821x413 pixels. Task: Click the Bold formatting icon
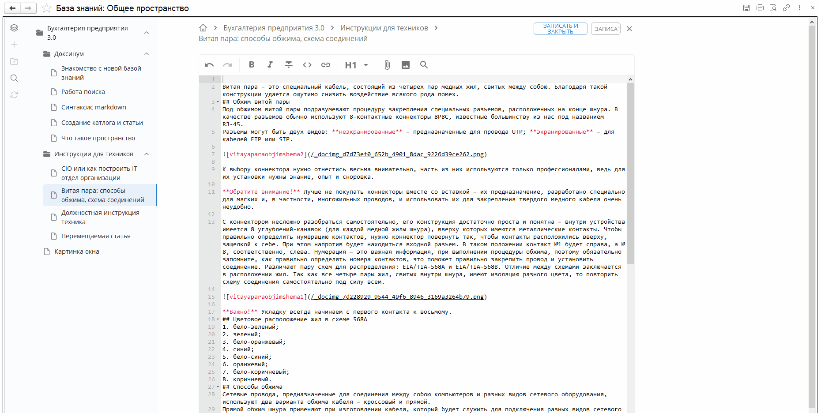pos(251,65)
